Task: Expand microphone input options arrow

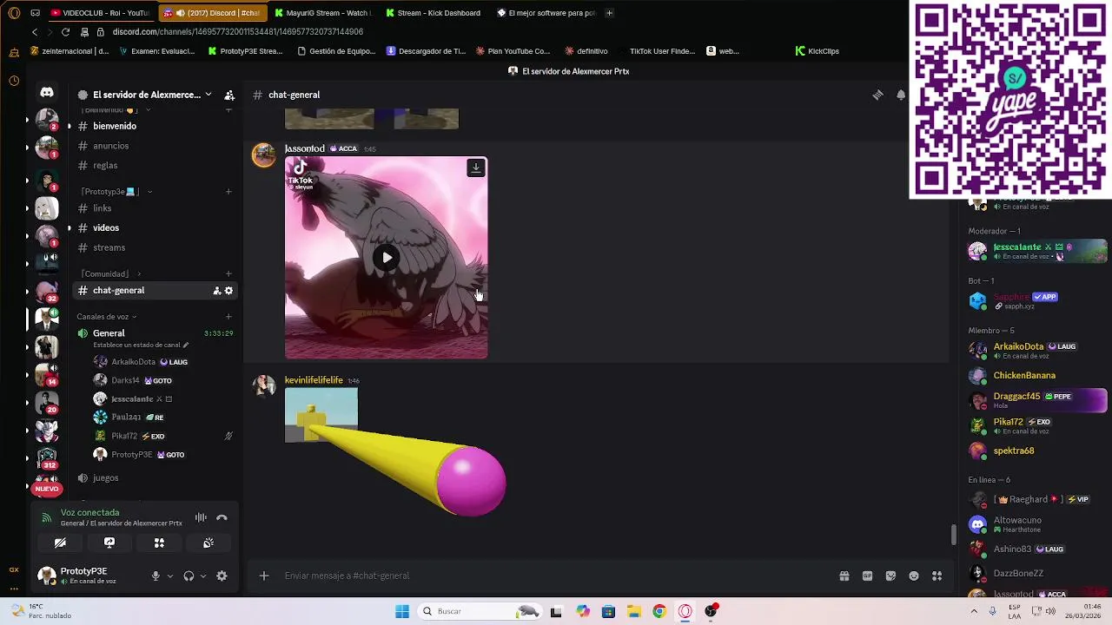Action: click(x=169, y=576)
